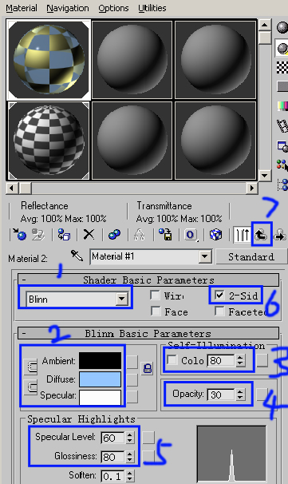Enable the Wire checkbox
This screenshot has width=288, height=484.
click(155, 295)
